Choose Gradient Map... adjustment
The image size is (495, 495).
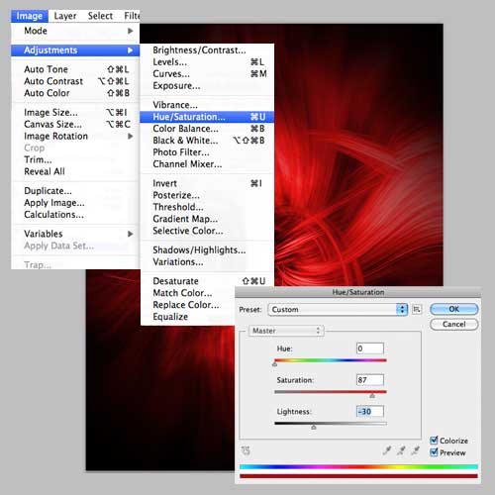207,219
